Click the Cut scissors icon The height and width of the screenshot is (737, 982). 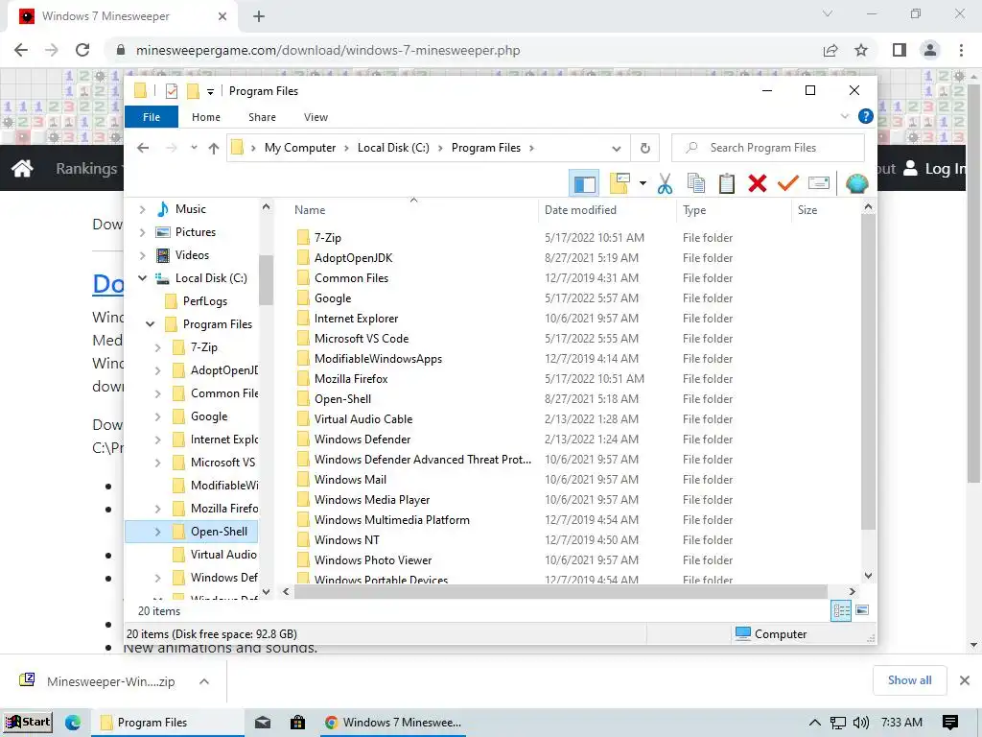[665, 183]
